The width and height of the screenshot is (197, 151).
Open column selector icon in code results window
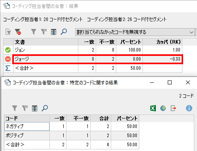click(34, 109)
